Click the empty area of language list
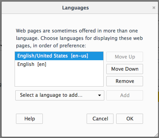 (x=59, y=77)
